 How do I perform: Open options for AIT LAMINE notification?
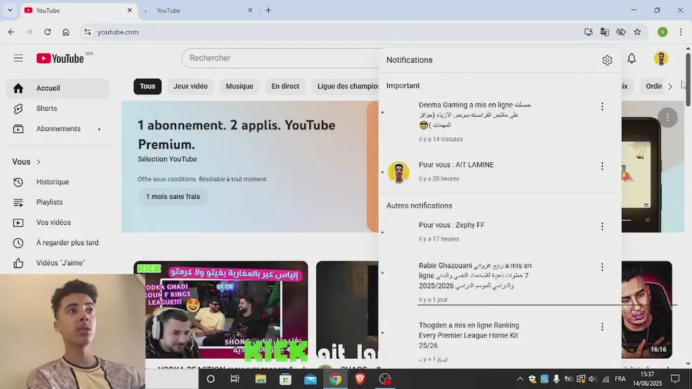(x=602, y=166)
